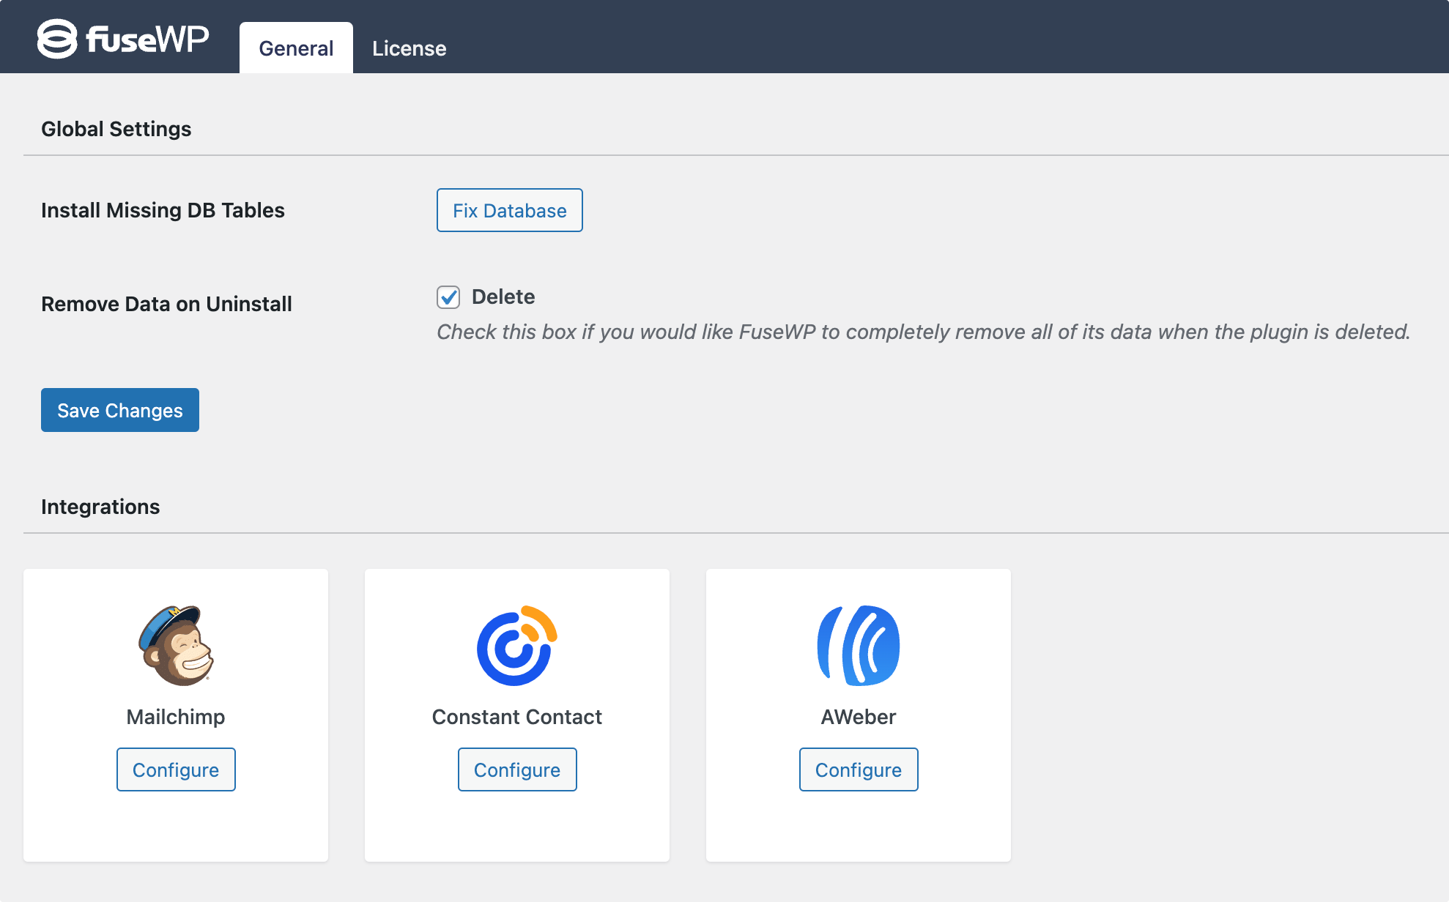Open the License tab
1449x902 pixels.
coord(409,48)
